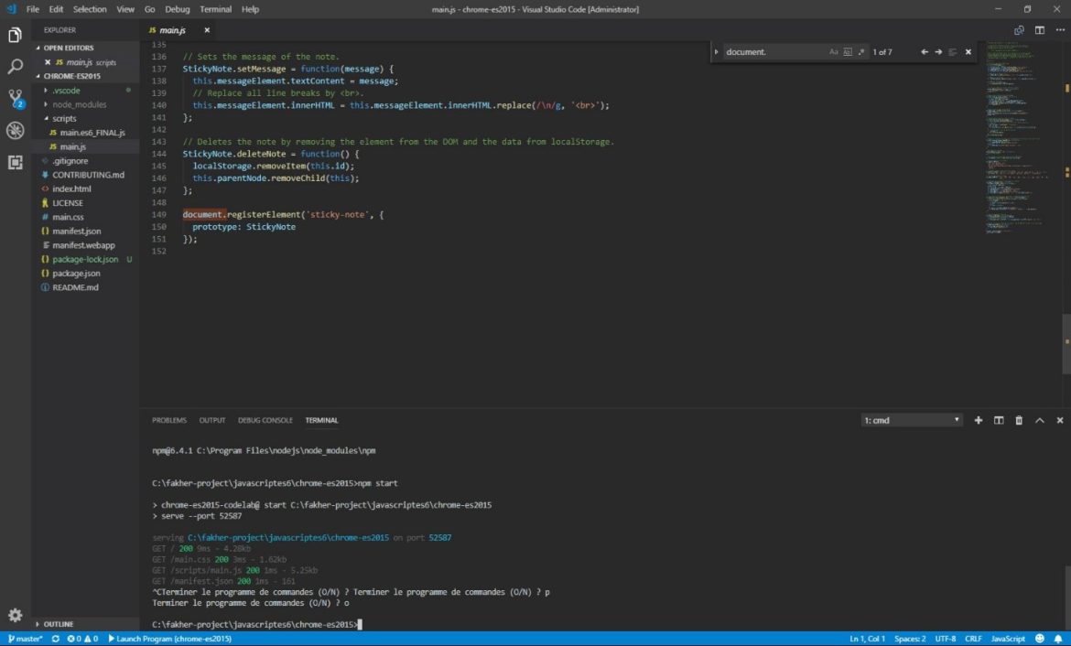1071x646 pixels.
Task: Toggle match case in Find widget
Action: click(x=833, y=52)
